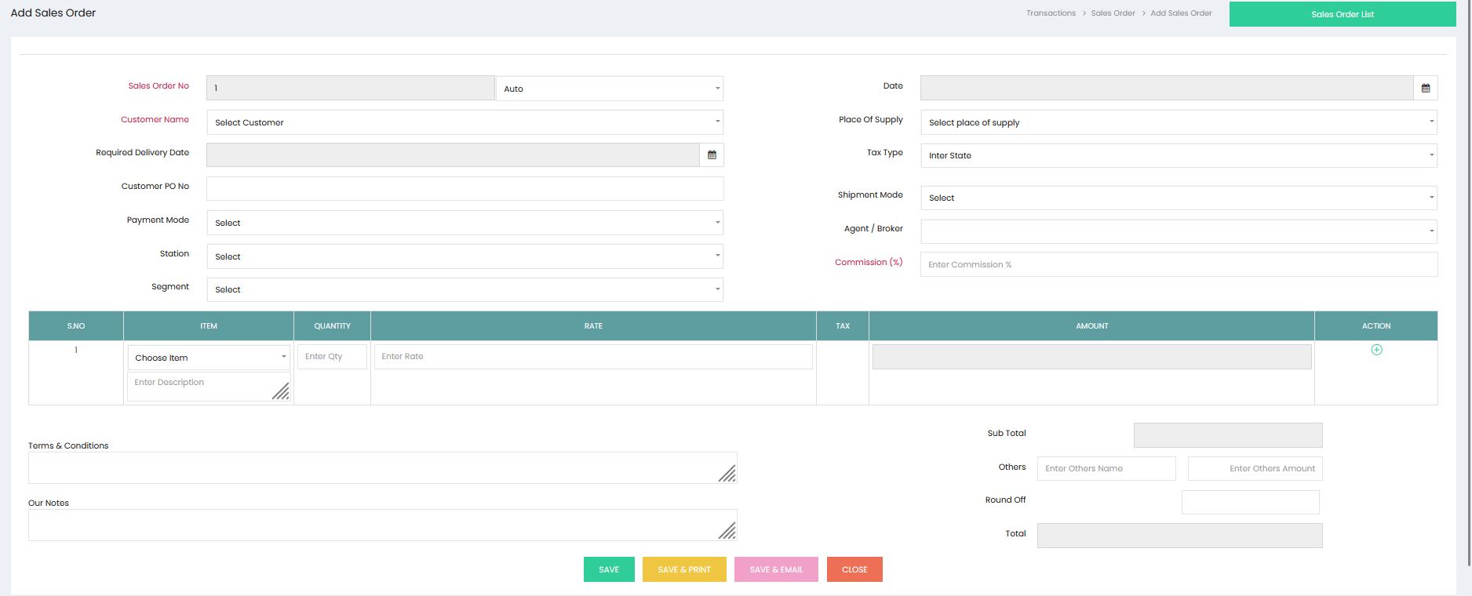Viewport: 1472px width, 596px height.
Task: Click the AMOUNT column header
Action: point(1092,326)
